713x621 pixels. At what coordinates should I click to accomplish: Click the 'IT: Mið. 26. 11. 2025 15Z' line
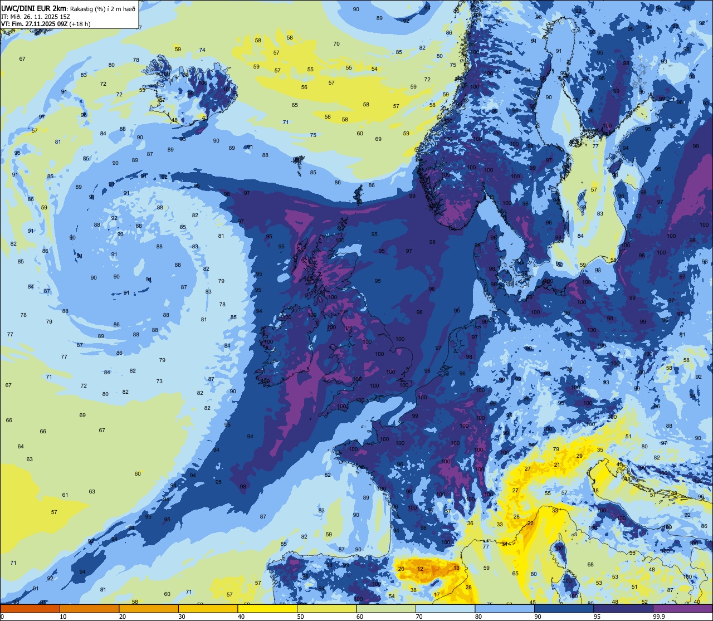pyautogui.click(x=36, y=16)
